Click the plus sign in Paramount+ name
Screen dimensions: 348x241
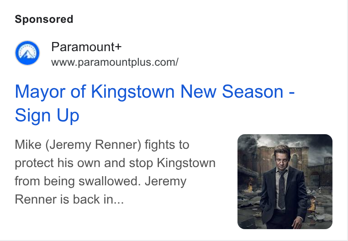[x=118, y=47]
